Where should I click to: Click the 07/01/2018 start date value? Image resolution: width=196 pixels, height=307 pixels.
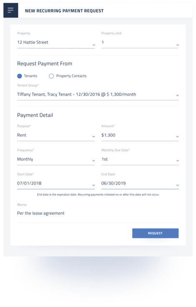point(29,183)
